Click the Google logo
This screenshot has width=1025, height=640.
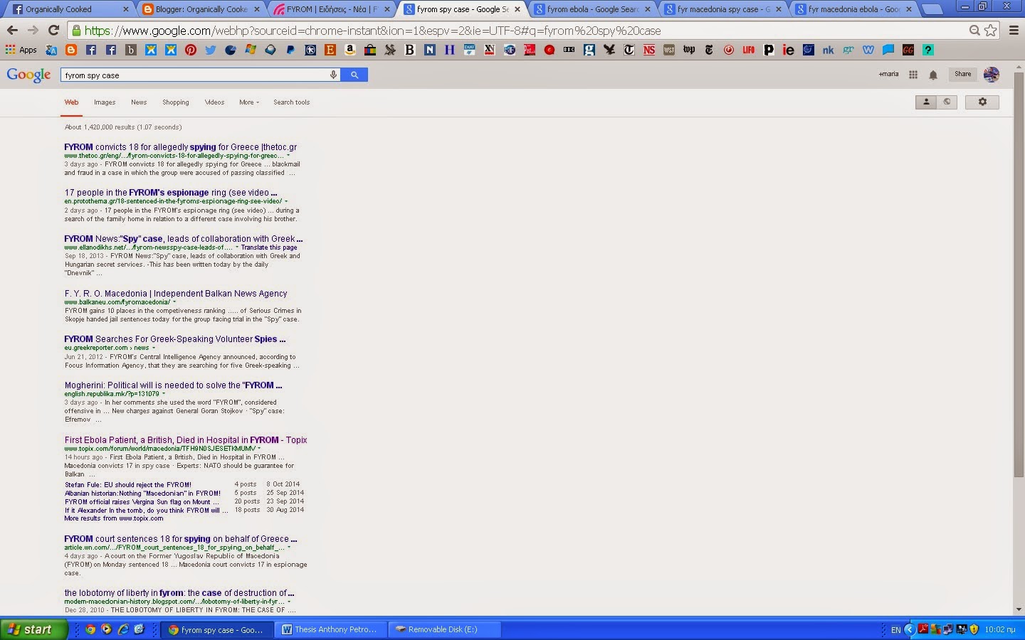(28, 75)
